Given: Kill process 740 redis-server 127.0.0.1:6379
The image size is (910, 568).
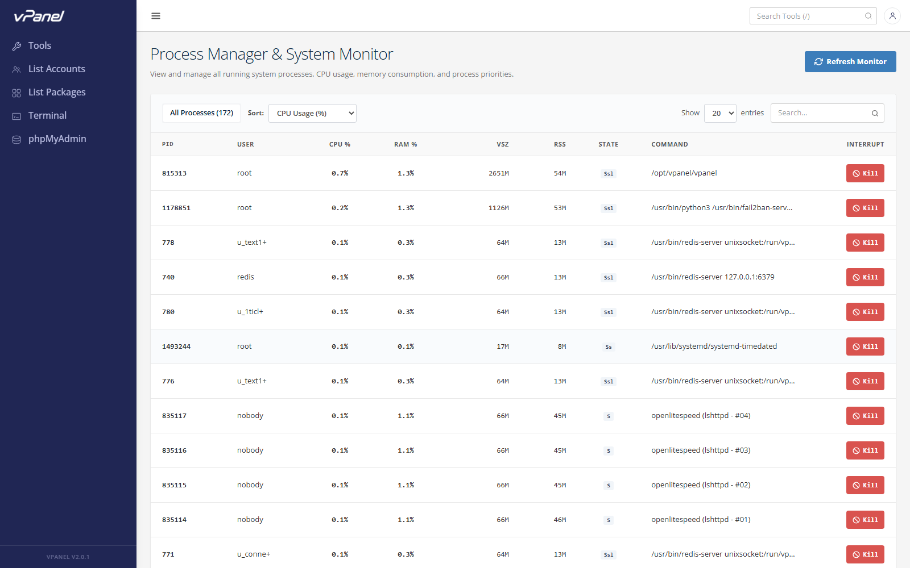Looking at the screenshot, I should click(865, 277).
